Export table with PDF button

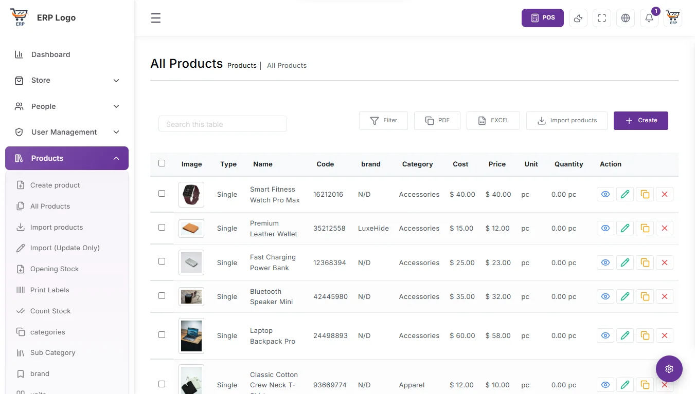pos(437,121)
